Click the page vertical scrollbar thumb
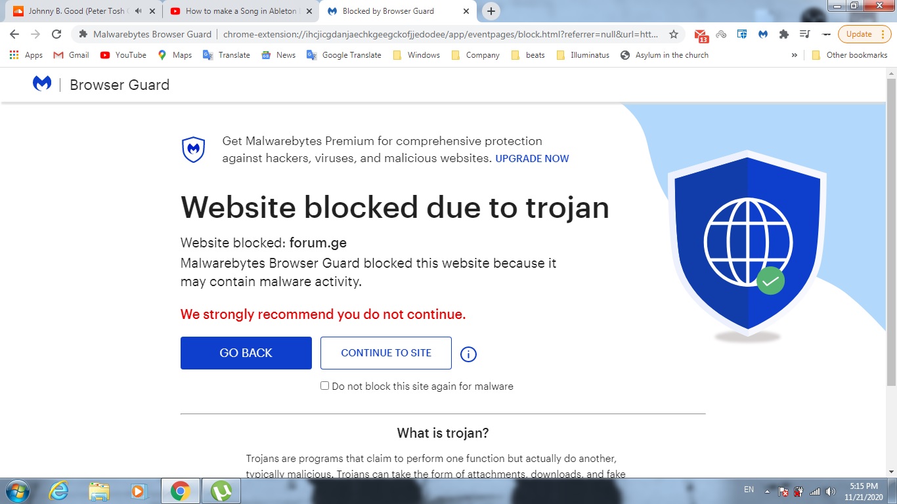Image resolution: width=897 pixels, height=504 pixels. (x=891, y=232)
